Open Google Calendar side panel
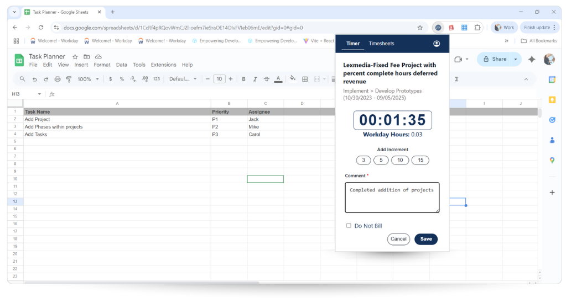The width and height of the screenshot is (566, 298). pos(552,79)
